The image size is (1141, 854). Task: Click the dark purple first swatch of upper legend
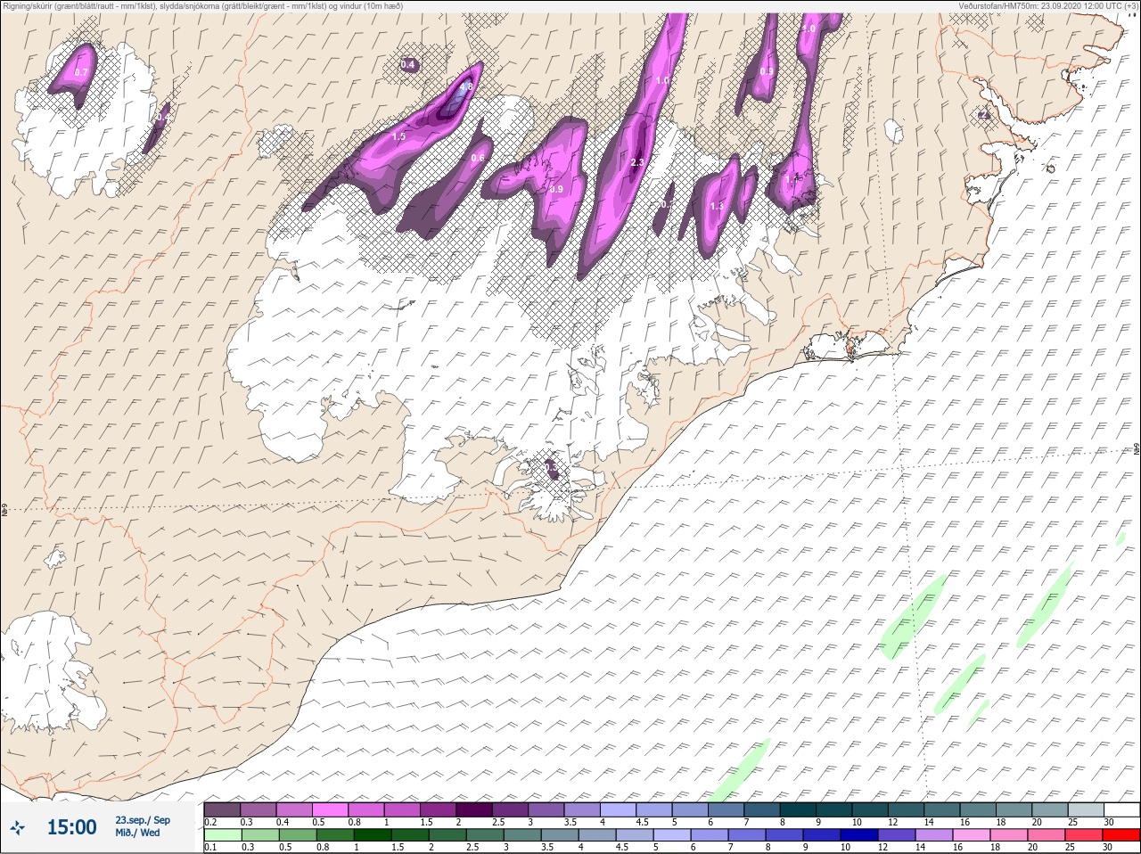coord(222,809)
